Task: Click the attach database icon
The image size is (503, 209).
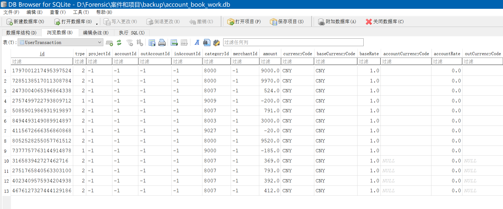Action: (321, 22)
